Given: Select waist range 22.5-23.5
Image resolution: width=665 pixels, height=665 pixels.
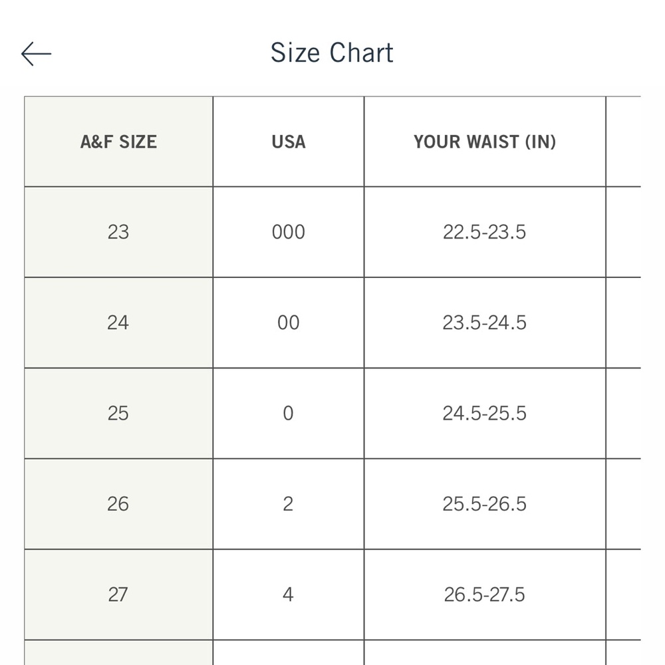Looking at the screenshot, I should click(x=485, y=232).
